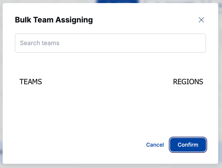Image resolution: width=222 pixels, height=168 pixels.
Task: Place cursor in Search teams placeholder
Action: (x=40, y=43)
